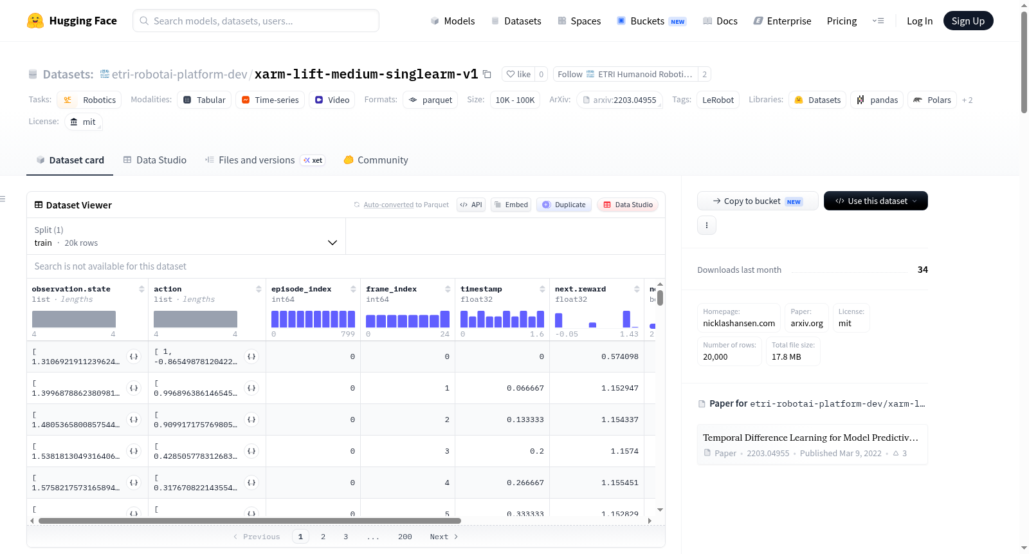Click Copy to bucket
1029x554 pixels.
click(758, 201)
